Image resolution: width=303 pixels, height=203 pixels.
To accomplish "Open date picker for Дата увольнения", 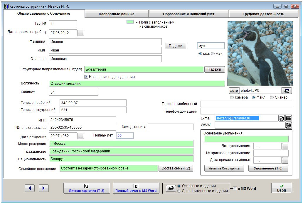I will point(285,146).
